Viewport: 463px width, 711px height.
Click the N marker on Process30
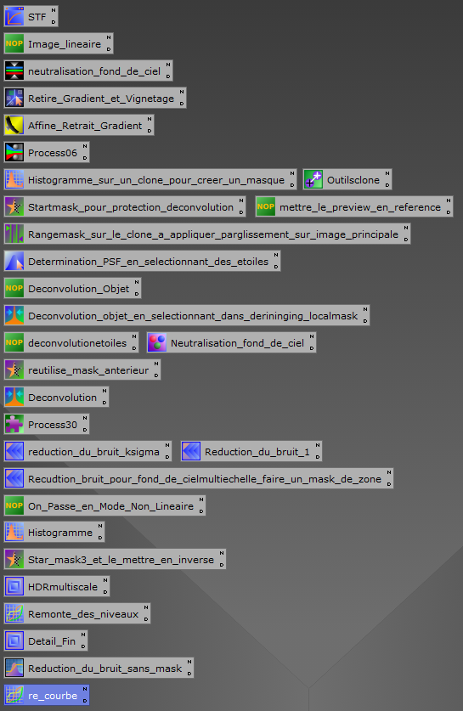pos(85,418)
